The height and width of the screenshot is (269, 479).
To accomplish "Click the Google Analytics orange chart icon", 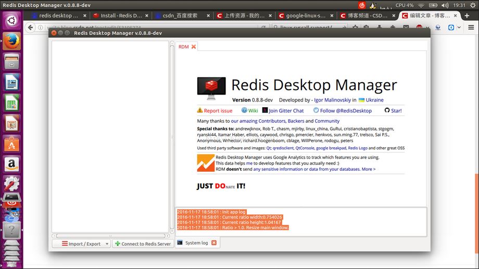I will coord(206,163).
